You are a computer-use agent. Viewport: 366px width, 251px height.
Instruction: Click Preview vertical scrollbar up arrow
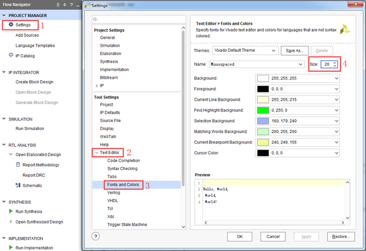tap(347, 182)
